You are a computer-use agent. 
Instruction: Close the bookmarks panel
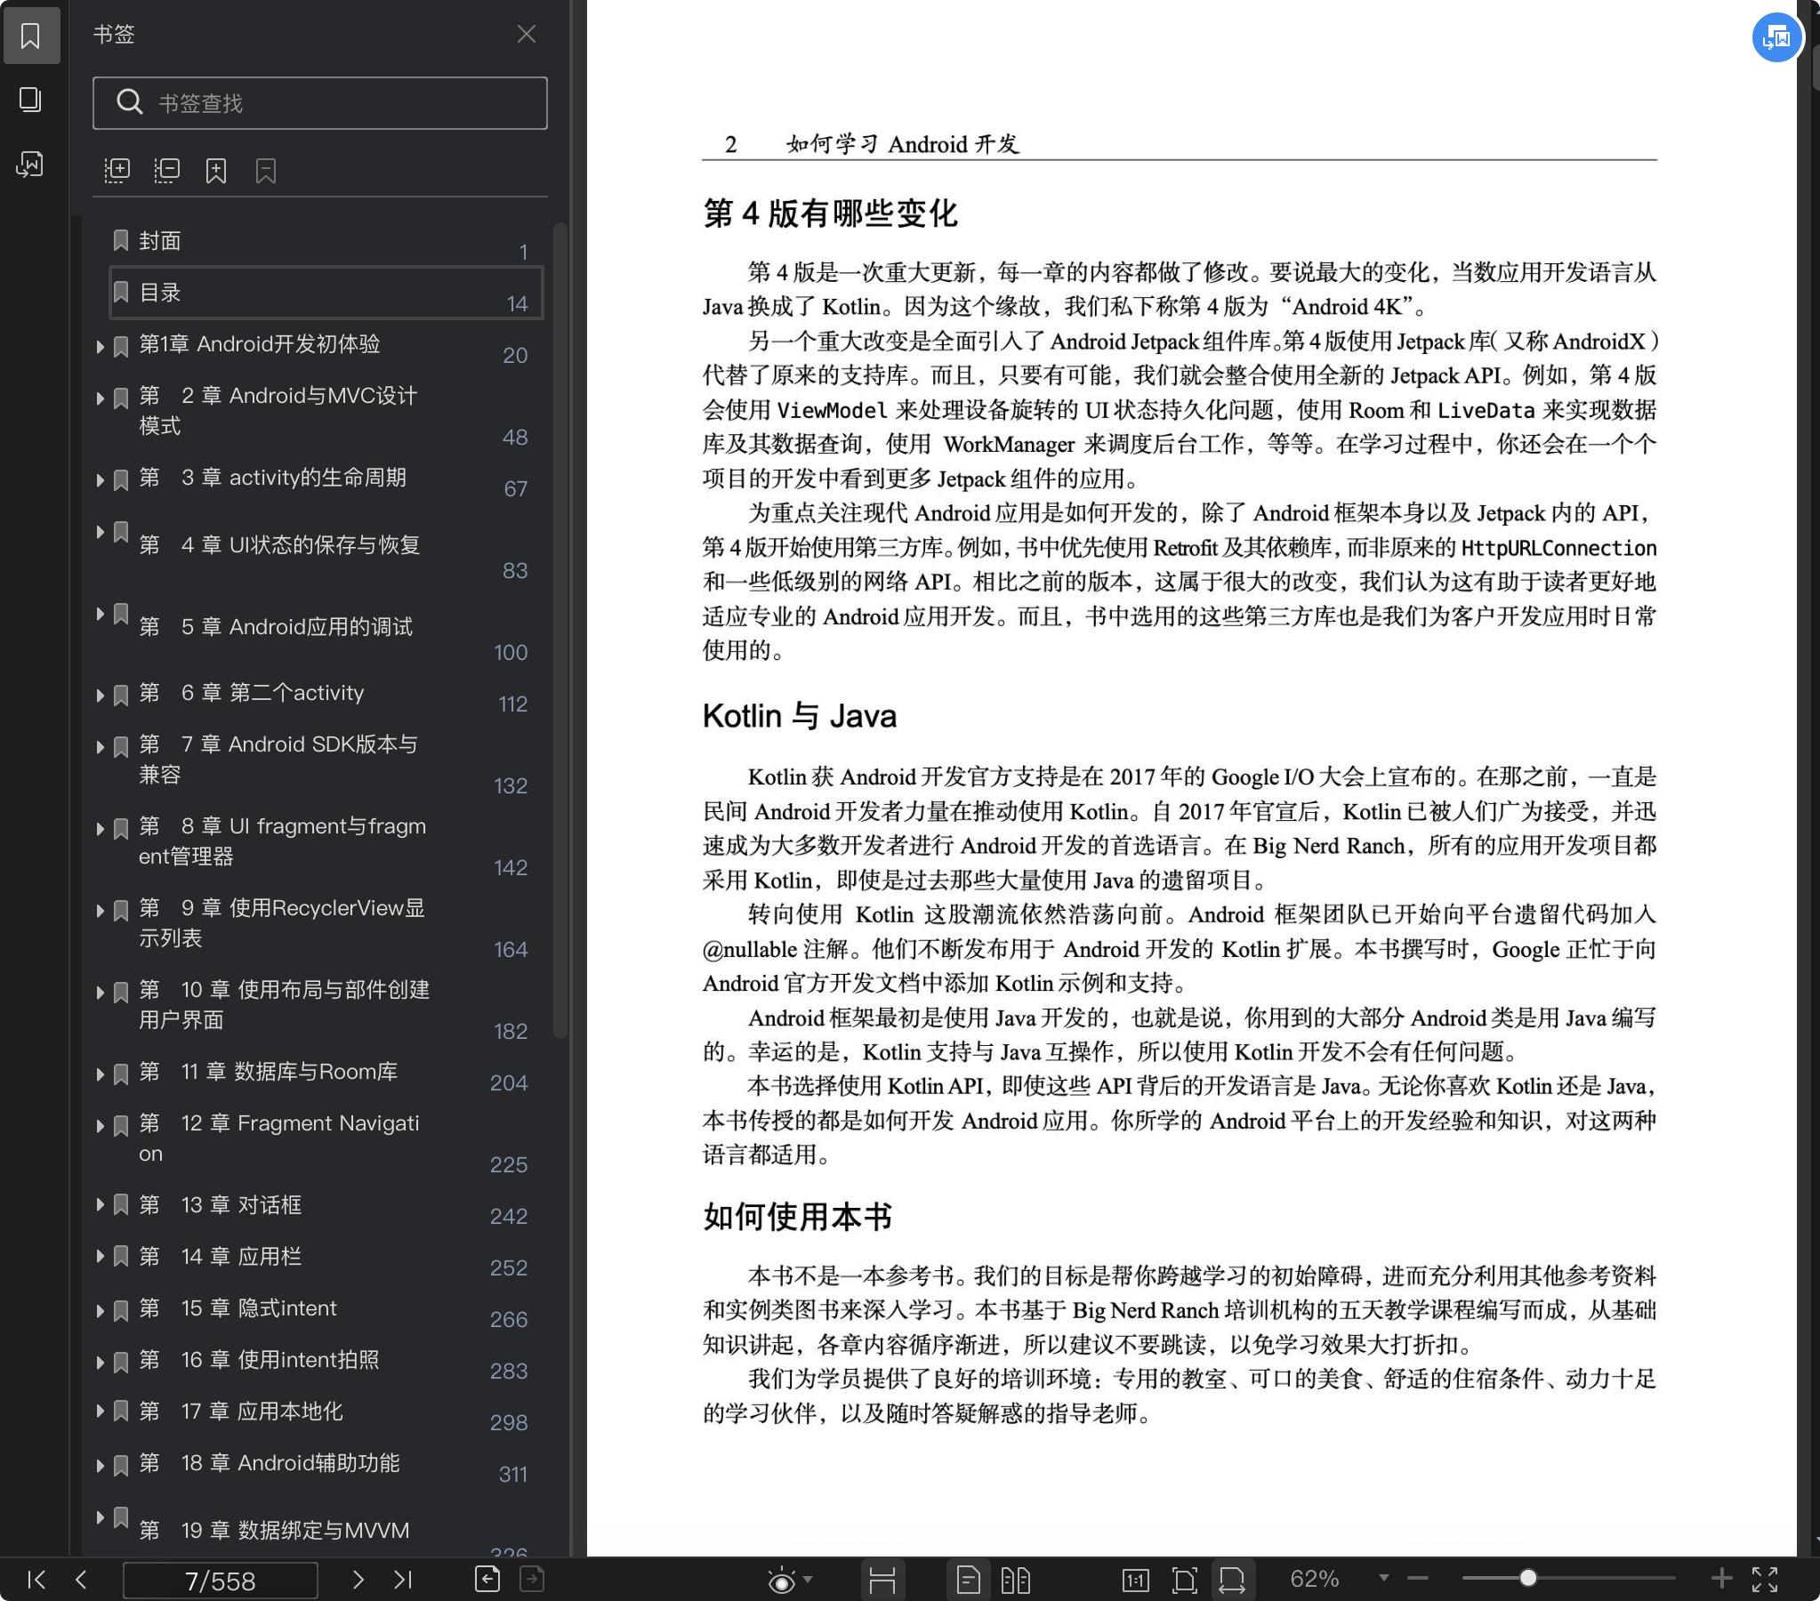pyautogui.click(x=527, y=34)
